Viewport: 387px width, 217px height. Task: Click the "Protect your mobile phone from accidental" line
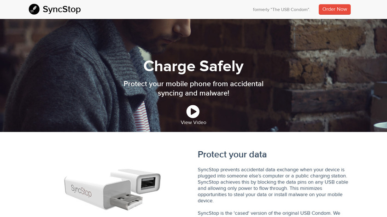[193, 84]
